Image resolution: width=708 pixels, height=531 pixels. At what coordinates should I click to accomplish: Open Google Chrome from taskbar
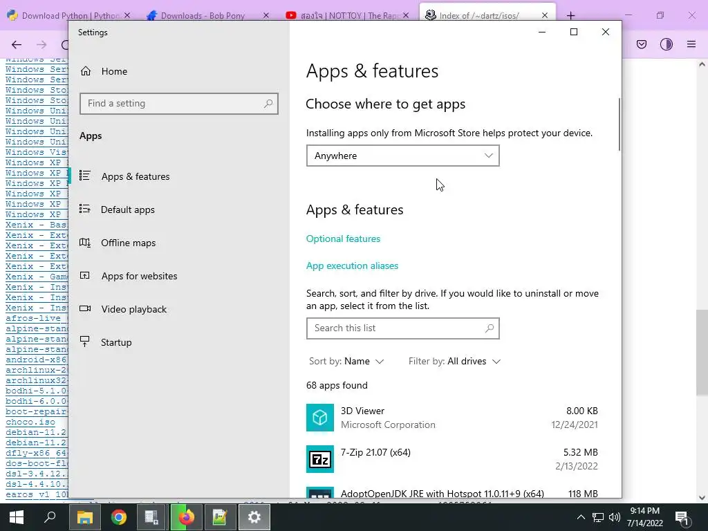[119, 517]
